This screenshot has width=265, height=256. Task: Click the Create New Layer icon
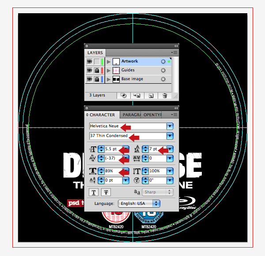coord(151,96)
